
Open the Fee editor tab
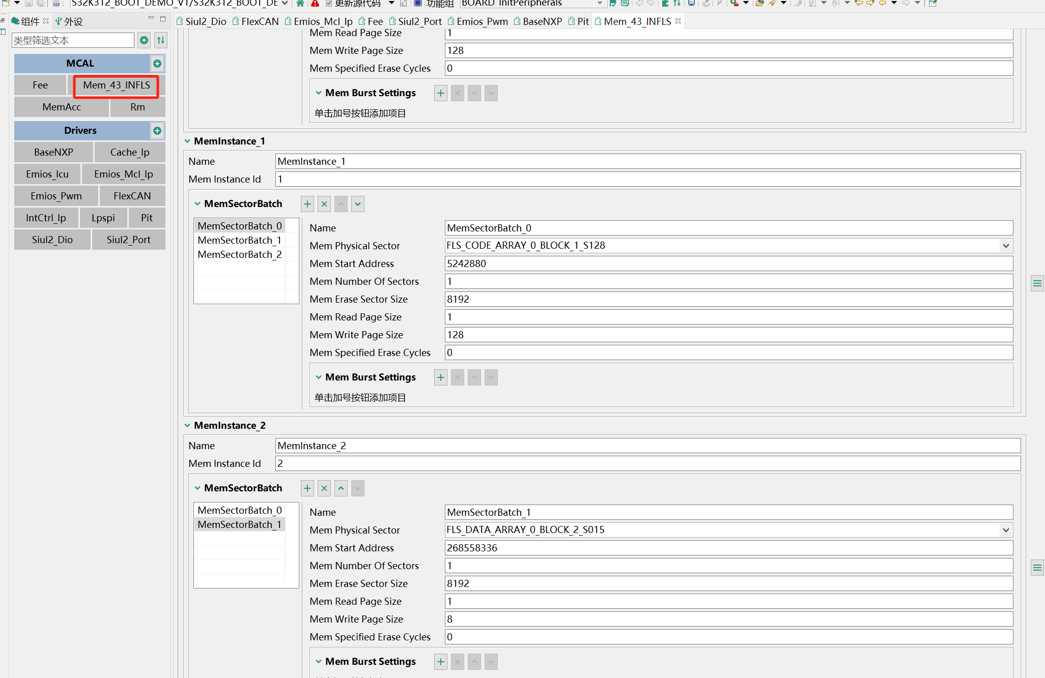click(x=371, y=21)
